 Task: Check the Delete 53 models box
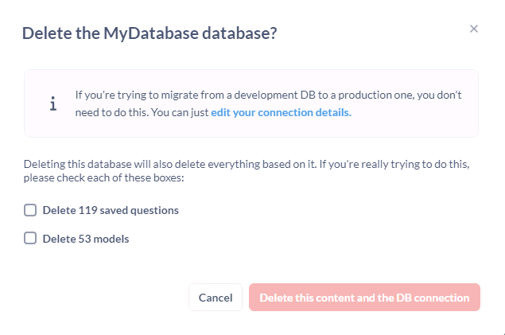coord(30,239)
